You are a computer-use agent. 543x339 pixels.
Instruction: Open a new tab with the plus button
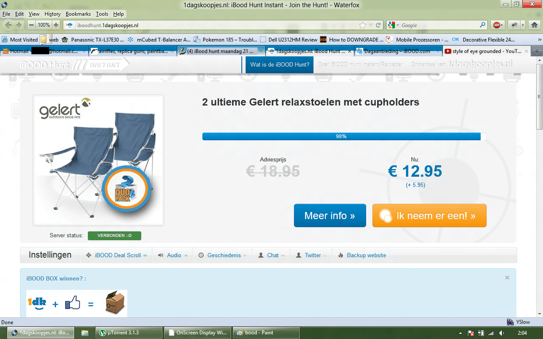pyautogui.click(x=537, y=51)
